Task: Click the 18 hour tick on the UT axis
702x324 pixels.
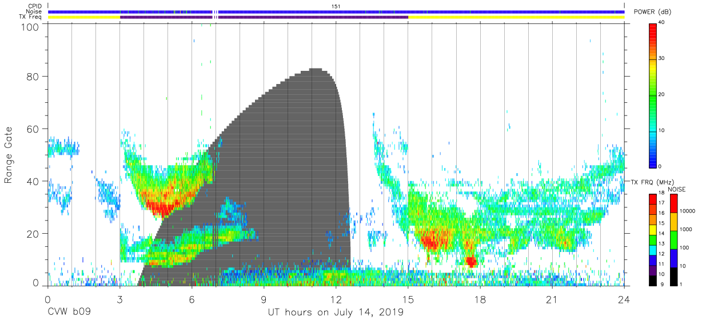Action: pos(480,299)
